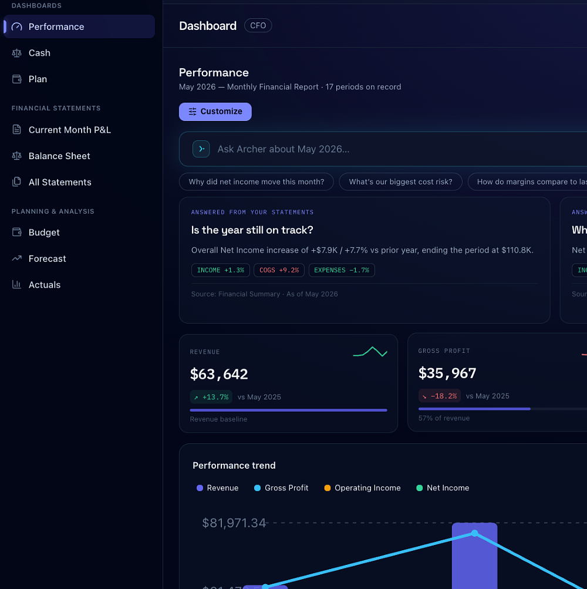Open the Cash dashboard
Viewport: 587px width, 589px height.
tap(79, 53)
